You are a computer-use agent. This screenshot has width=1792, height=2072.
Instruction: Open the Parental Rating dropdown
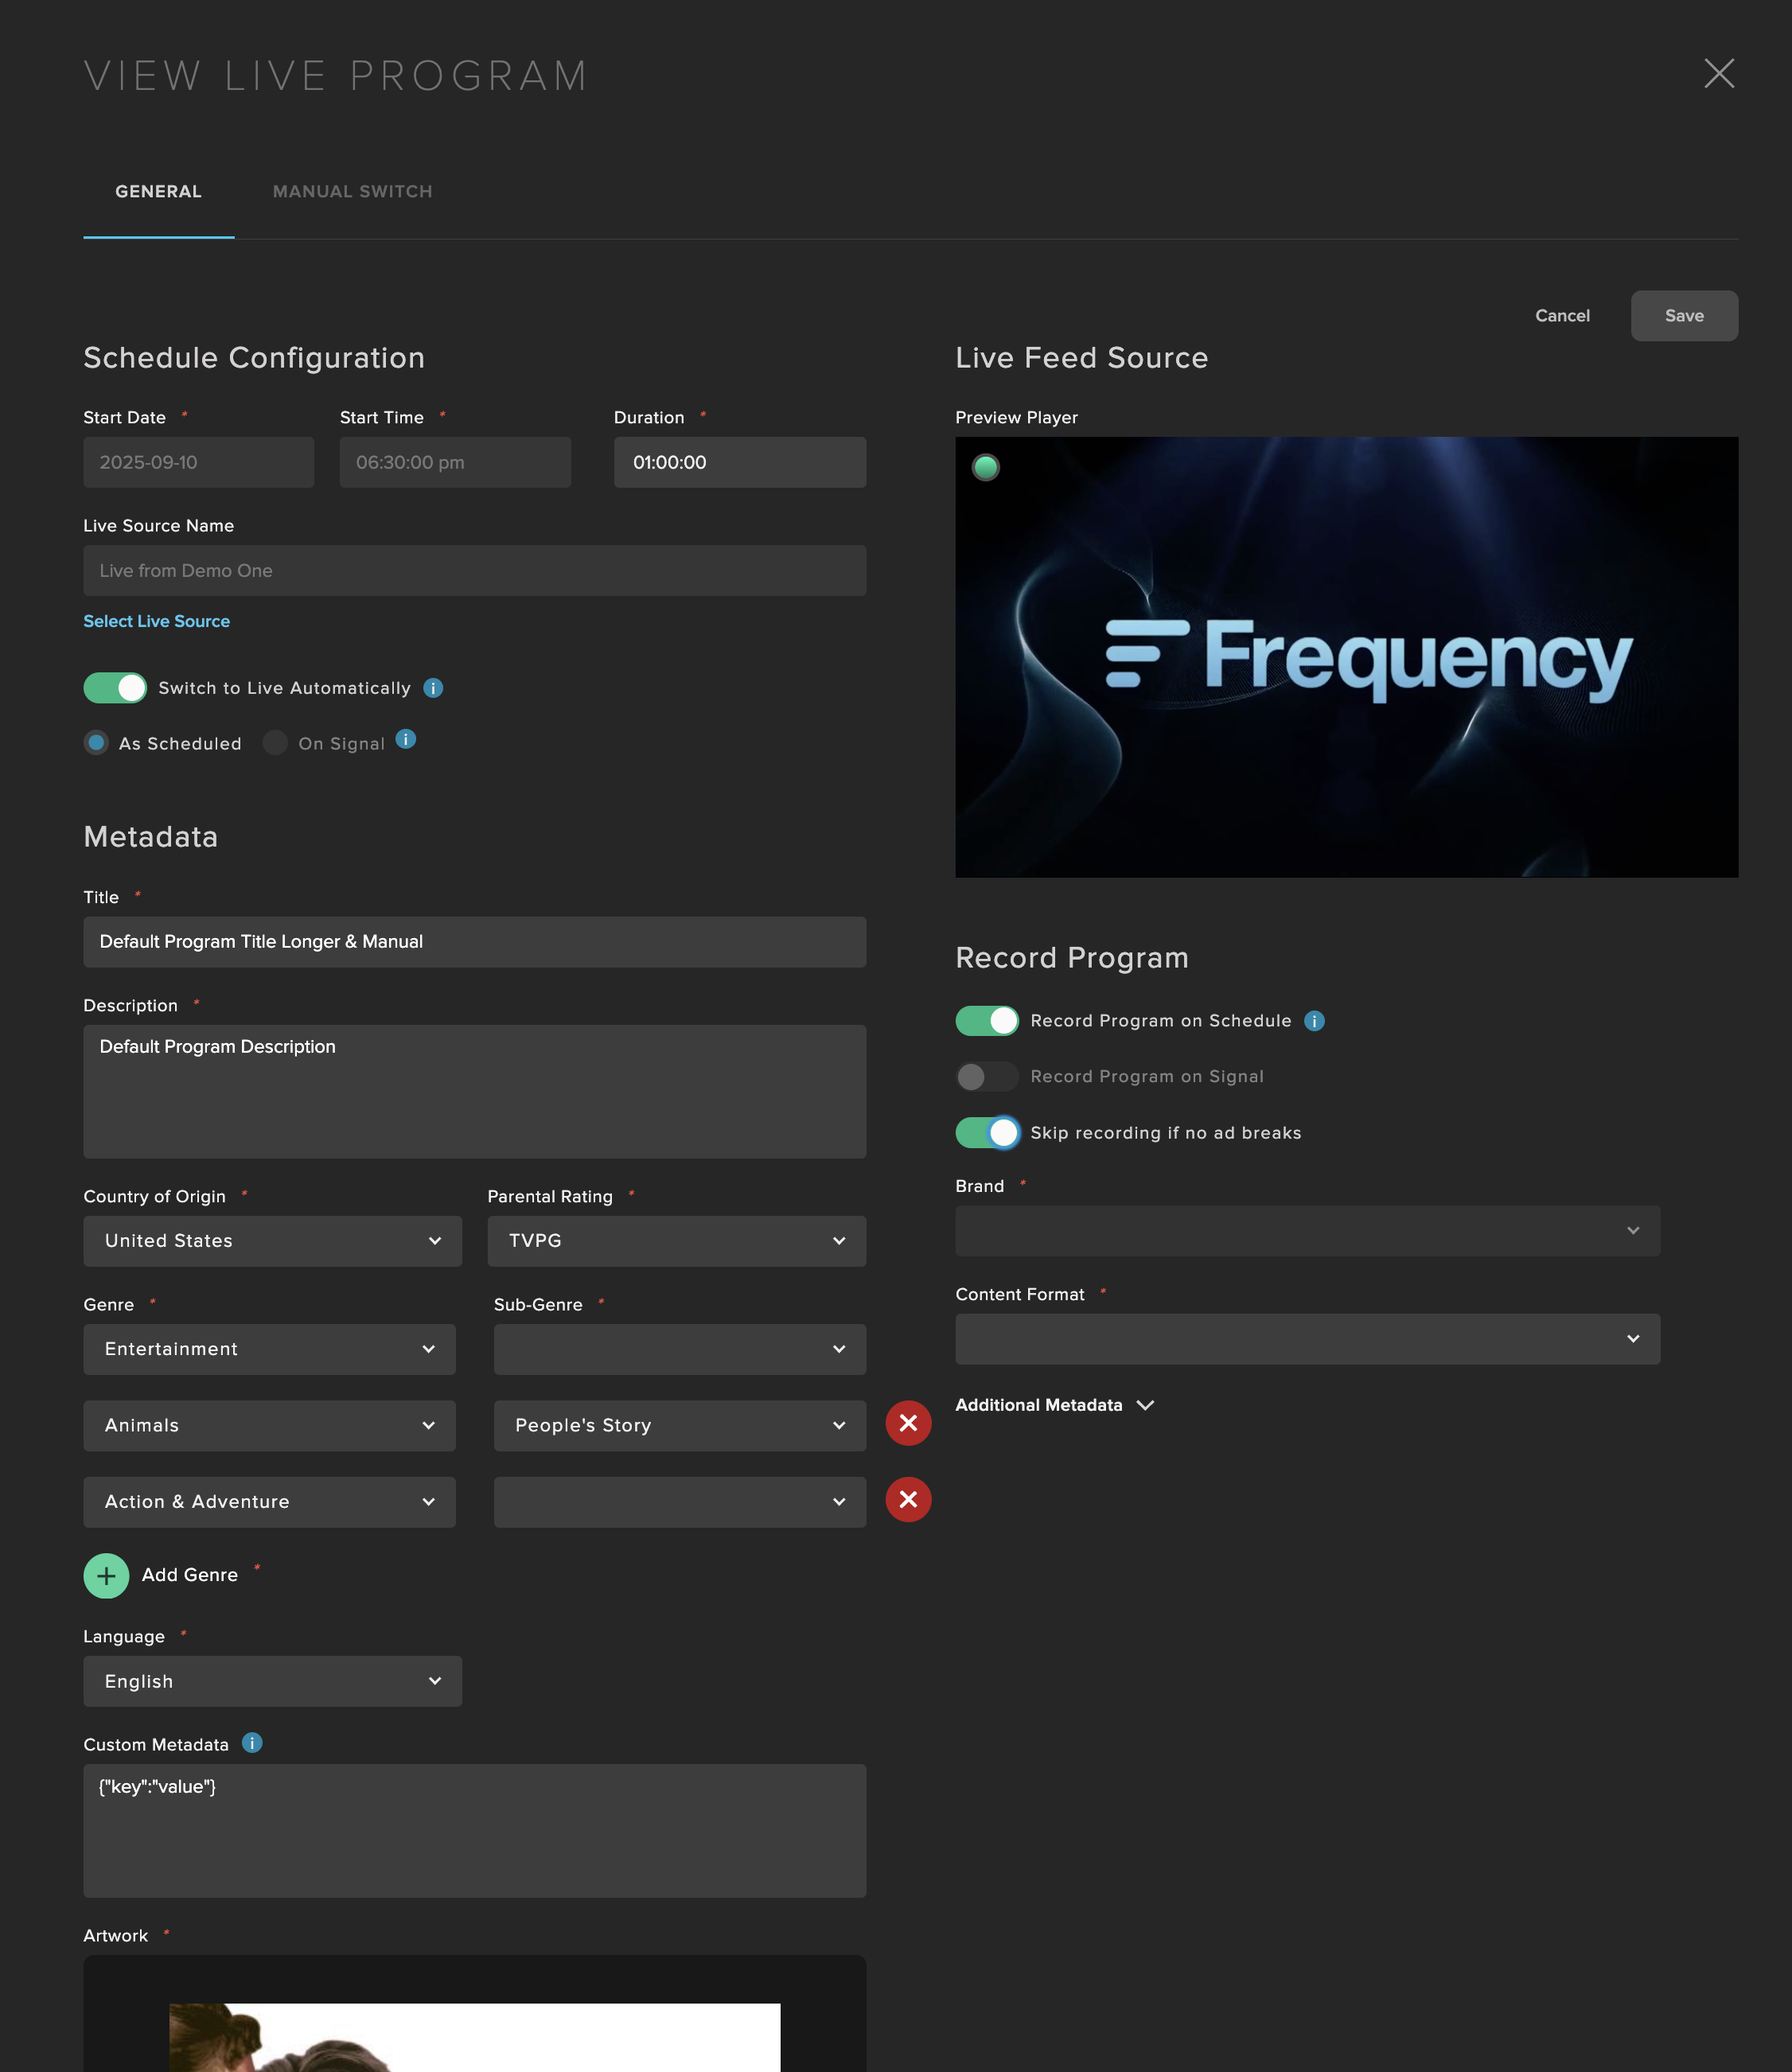[676, 1241]
